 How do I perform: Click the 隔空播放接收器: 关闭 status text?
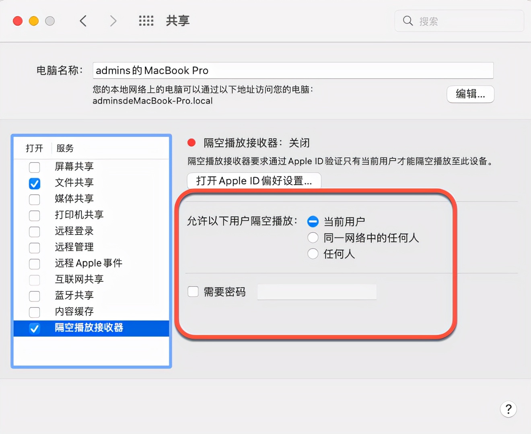[x=257, y=143]
